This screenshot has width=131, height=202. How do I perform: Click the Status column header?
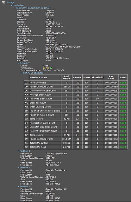[123, 77]
